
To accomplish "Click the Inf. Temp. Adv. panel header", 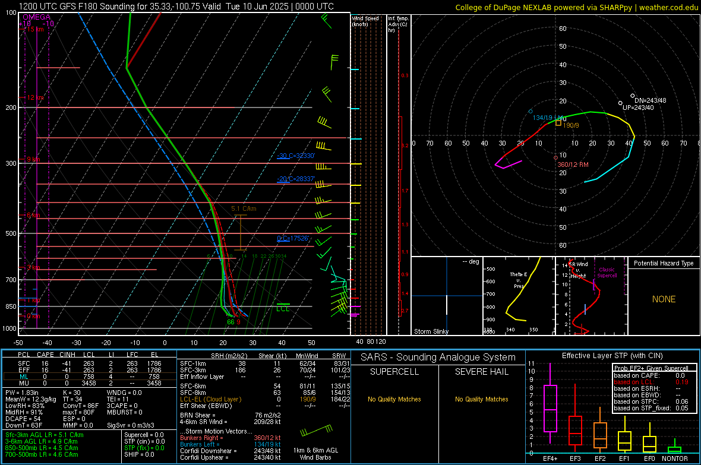I will click(x=398, y=24).
